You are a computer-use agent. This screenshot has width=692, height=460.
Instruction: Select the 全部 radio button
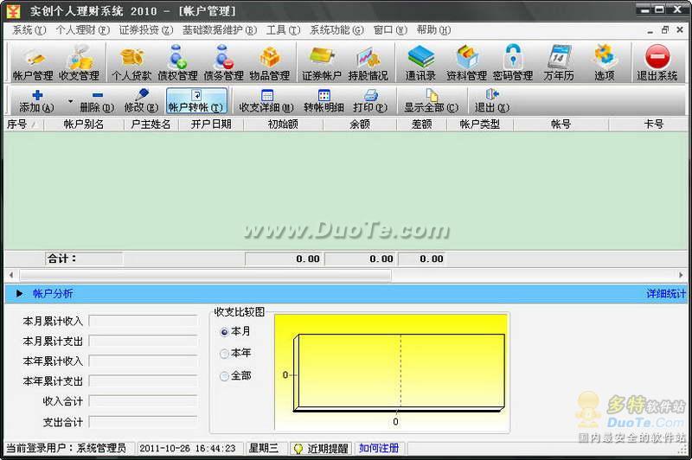[x=225, y=376]
